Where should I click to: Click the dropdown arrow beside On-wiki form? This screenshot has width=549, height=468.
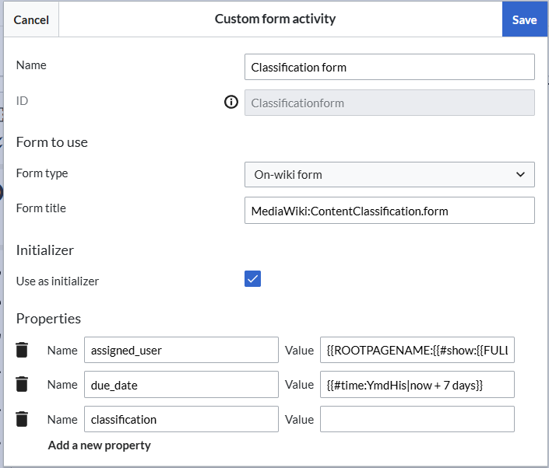(520, 175)
